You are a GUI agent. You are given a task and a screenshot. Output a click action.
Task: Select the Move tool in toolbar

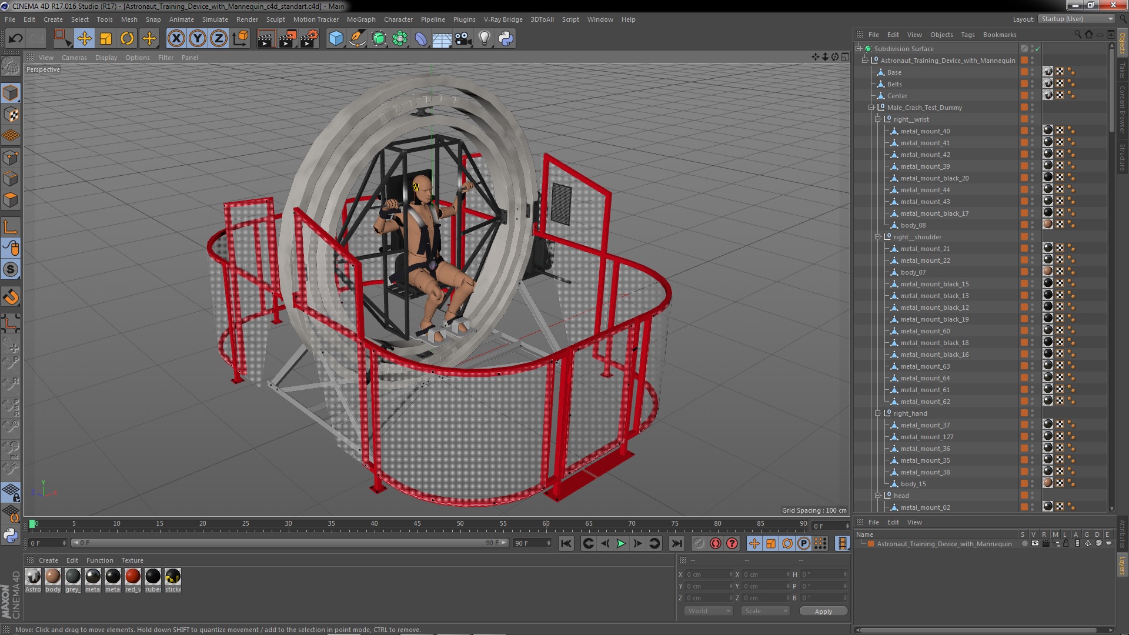[x=84, y=39]
